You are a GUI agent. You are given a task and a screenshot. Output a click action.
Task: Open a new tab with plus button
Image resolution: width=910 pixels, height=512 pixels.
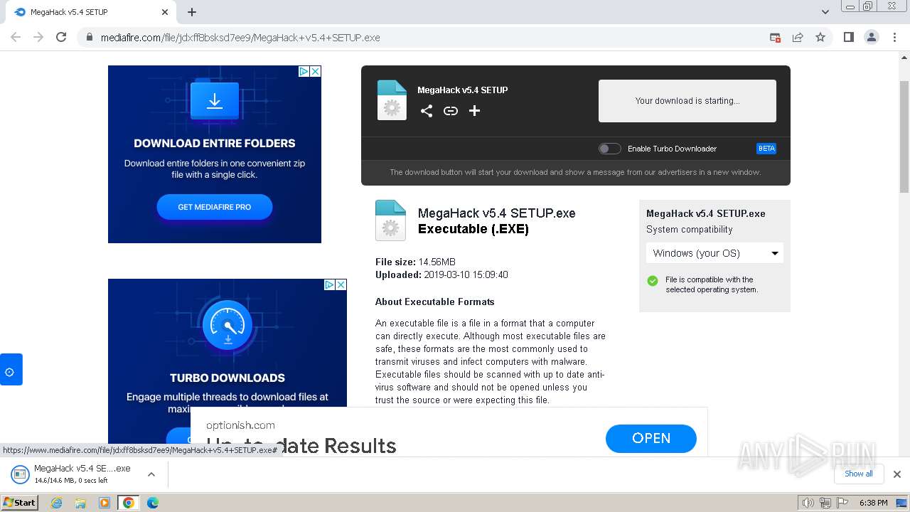point(192,12)
